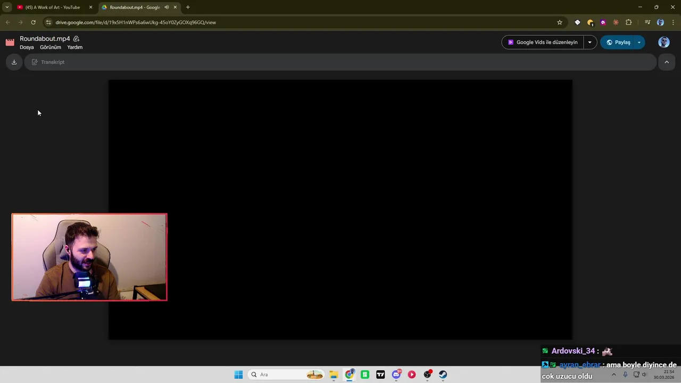Open the white tag-shaped extension icon
681x383 pixels.
coord(577,22)
